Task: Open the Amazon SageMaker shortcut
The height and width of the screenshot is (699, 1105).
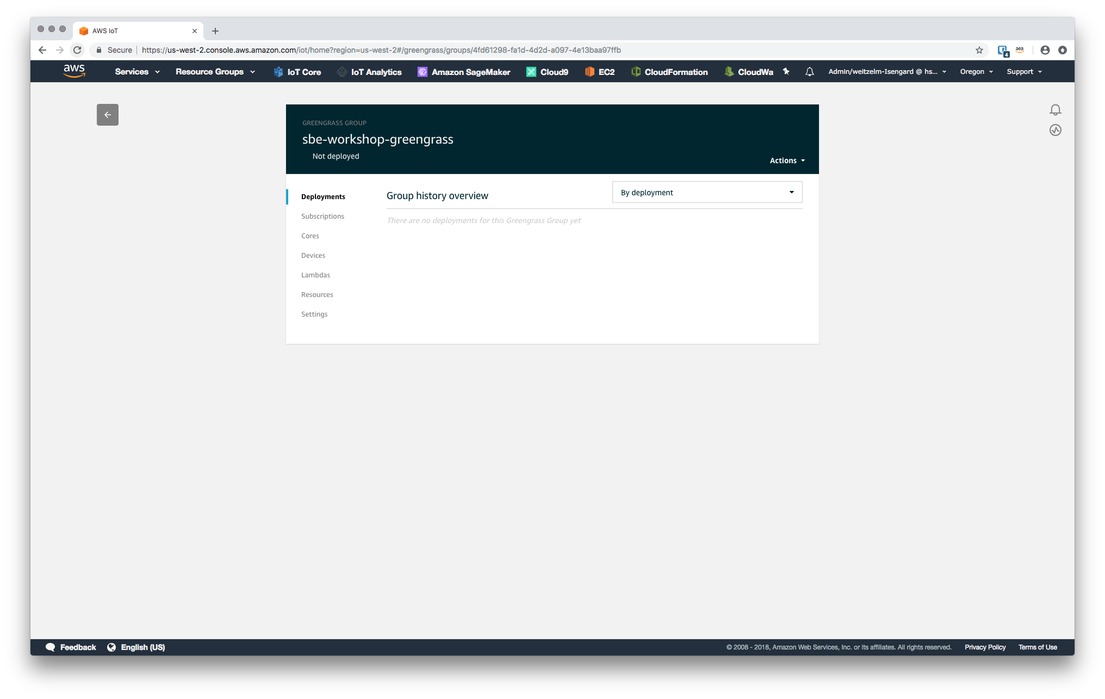Action: tap(464, 72)
